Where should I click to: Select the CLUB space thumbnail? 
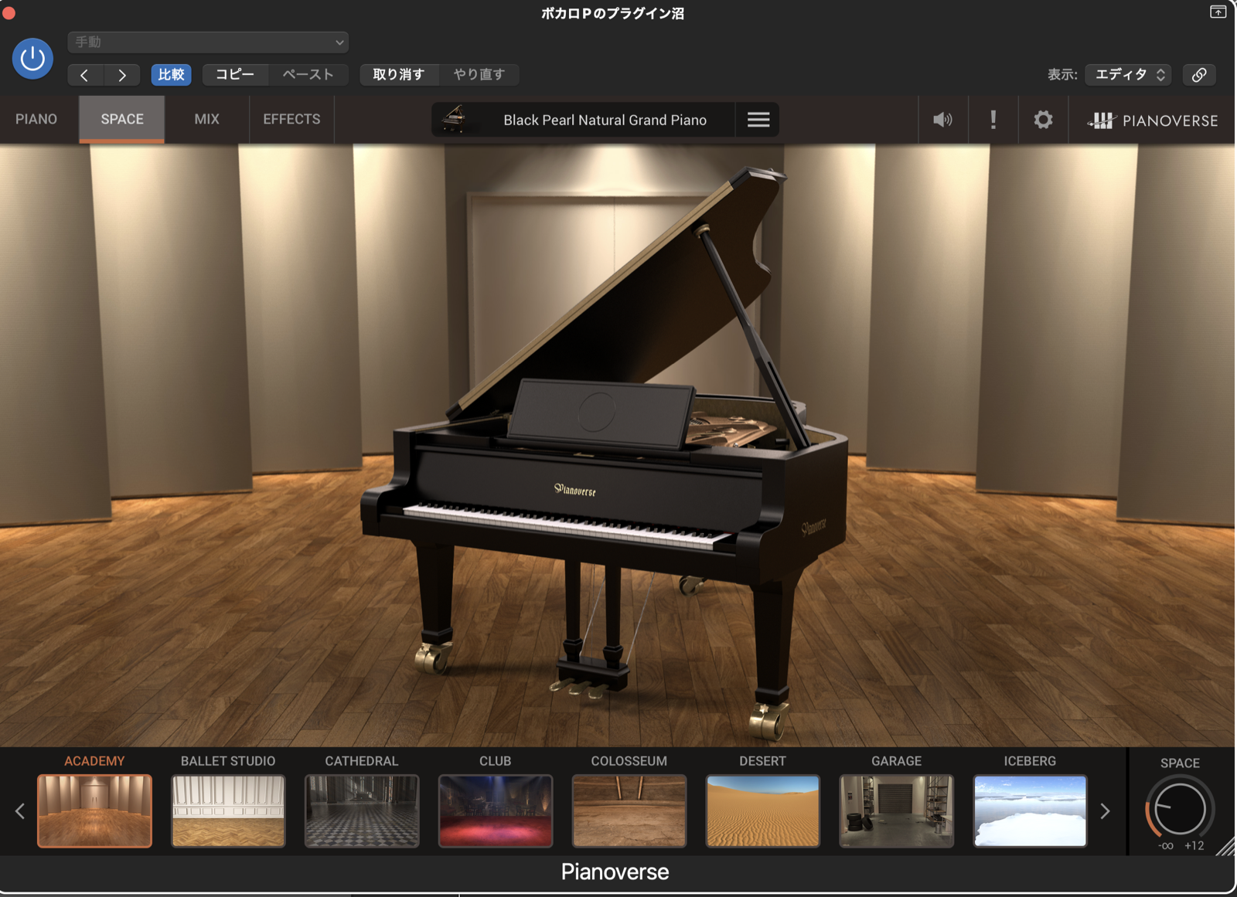496,811
